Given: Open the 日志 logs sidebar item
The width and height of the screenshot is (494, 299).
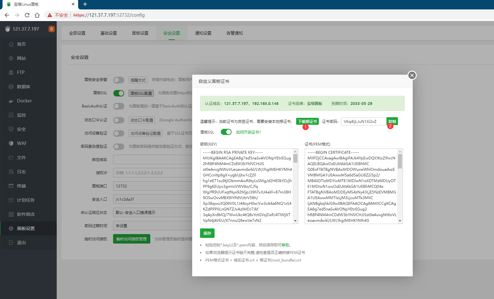Looking at the screenshot, I should 28,172.
